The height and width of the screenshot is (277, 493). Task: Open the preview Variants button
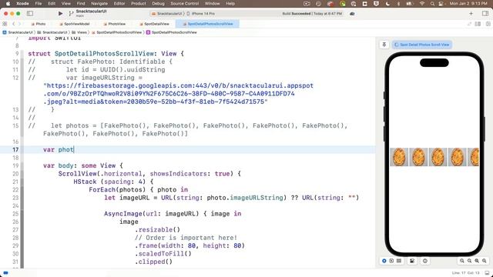pyautogui.click(x=399, y=261)
